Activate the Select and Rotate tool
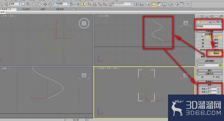The width and height of the screenshot is (224, 121). pyautogui.click(x=50, y=4)
